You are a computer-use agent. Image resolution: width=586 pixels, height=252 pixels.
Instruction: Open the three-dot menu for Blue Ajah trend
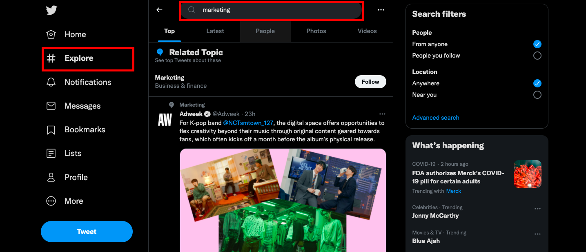(537, 234)
